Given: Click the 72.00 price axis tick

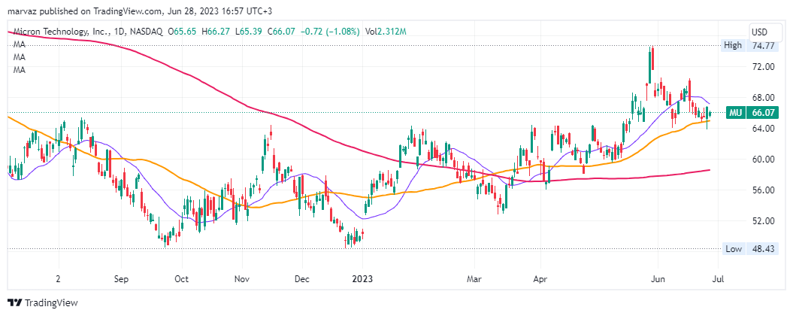Looking at the screenshot, I should [763, 66].
